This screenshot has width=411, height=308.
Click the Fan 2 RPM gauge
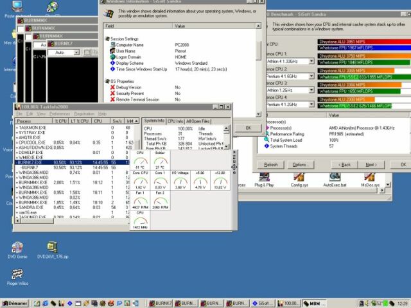click(160, 200)
